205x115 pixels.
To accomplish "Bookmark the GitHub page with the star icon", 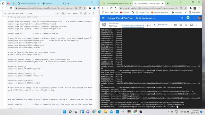I will coord(85,8).
